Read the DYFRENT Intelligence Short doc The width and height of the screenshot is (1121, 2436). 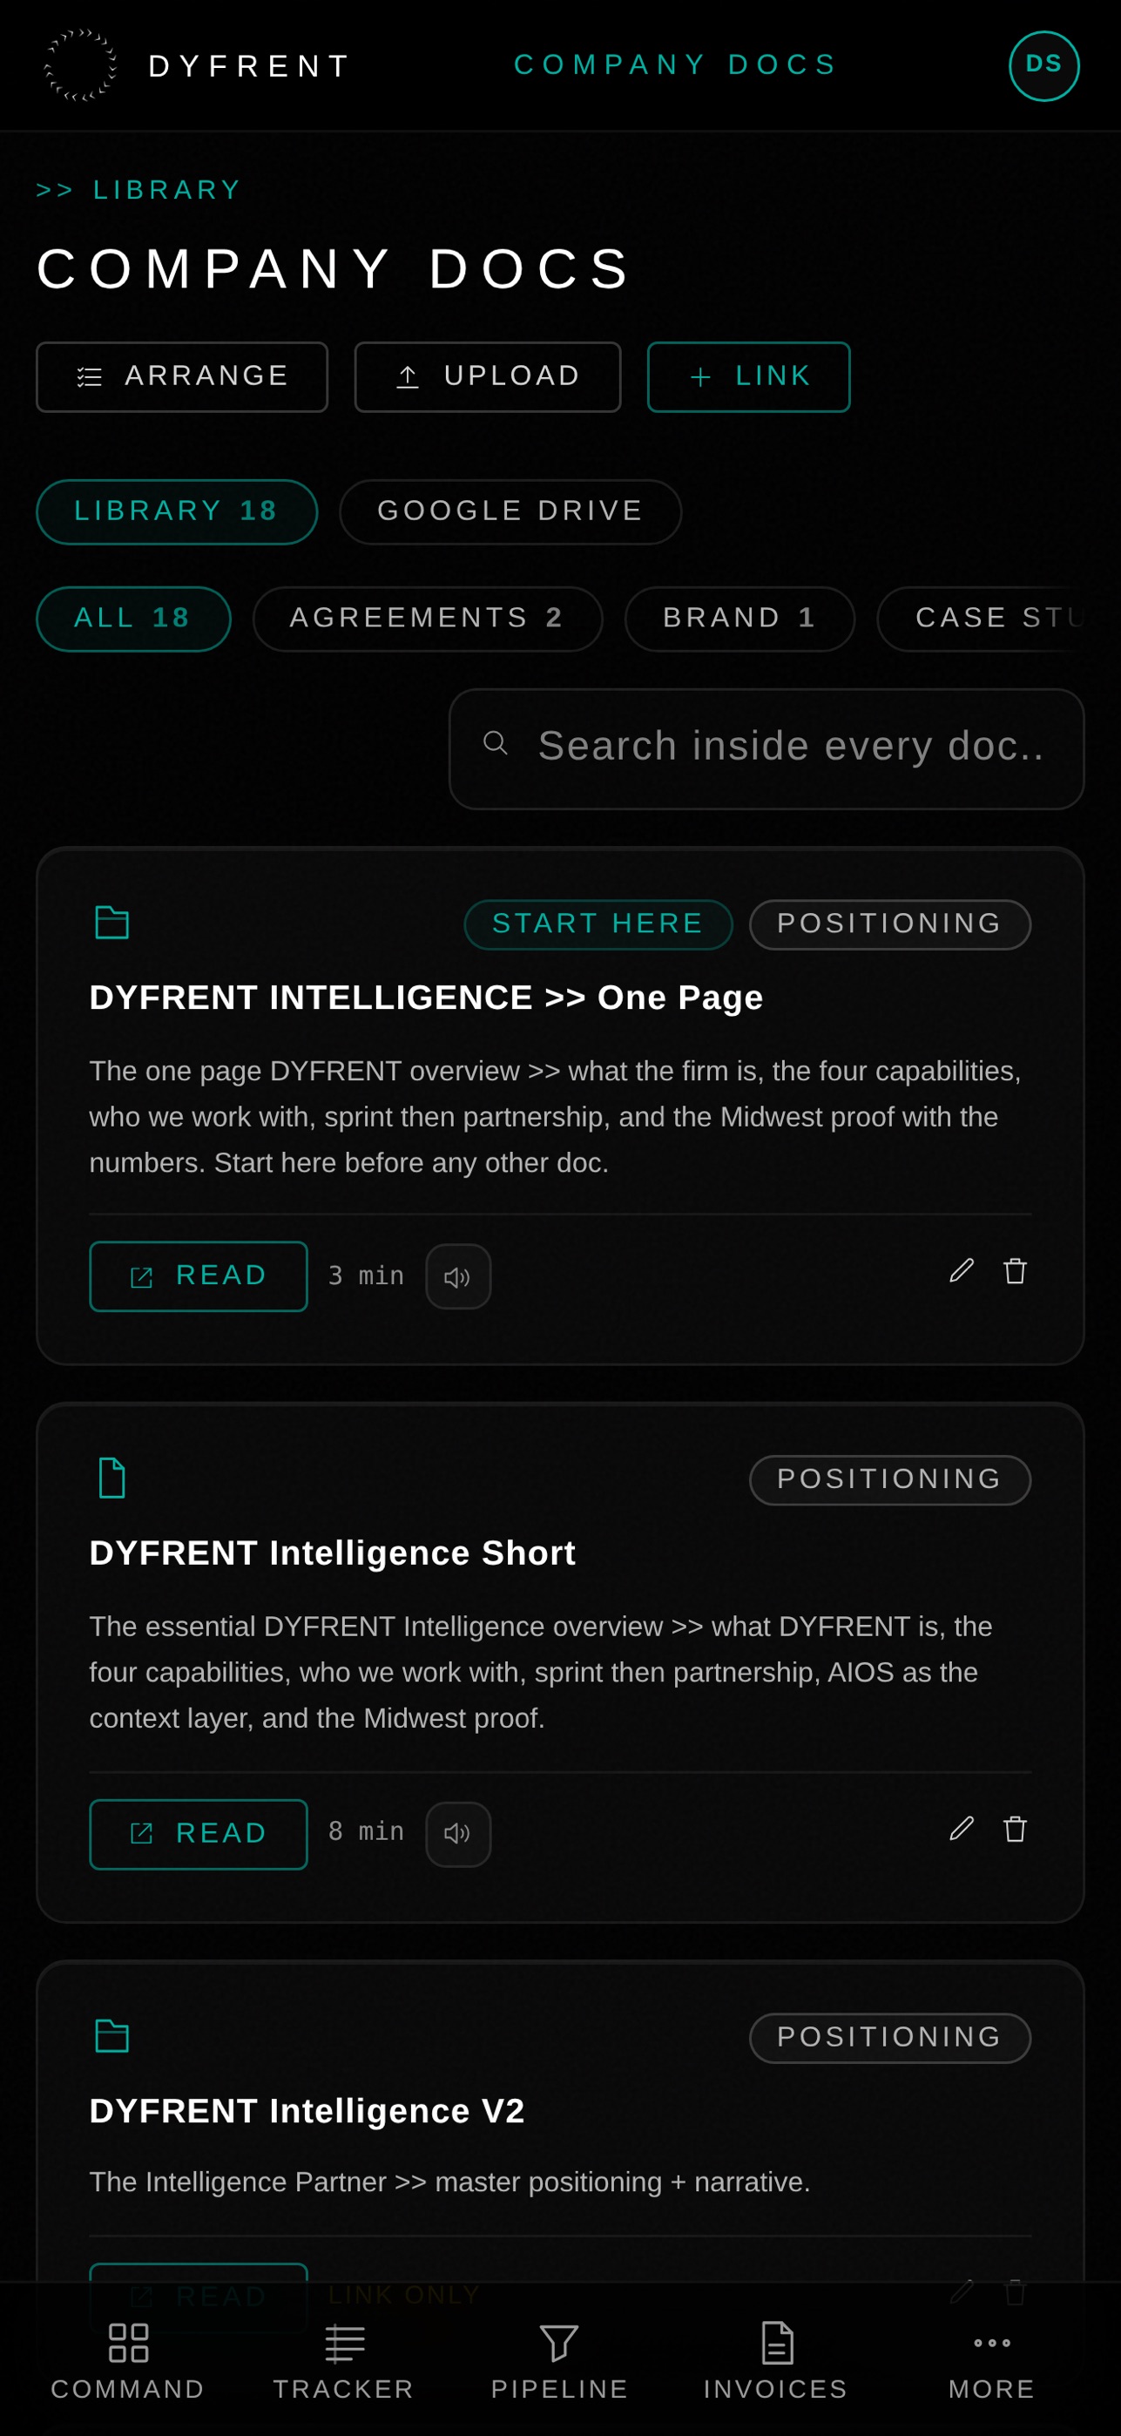[x=199, y=1834]
